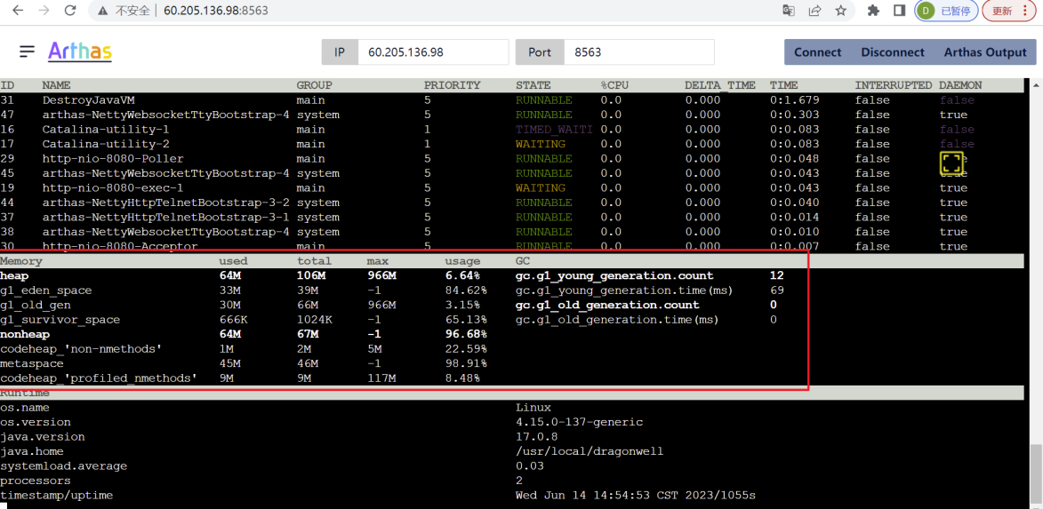Screen dimensions: 1043x509
Task: Click the metaspace row label
Action: pos(32,363)
